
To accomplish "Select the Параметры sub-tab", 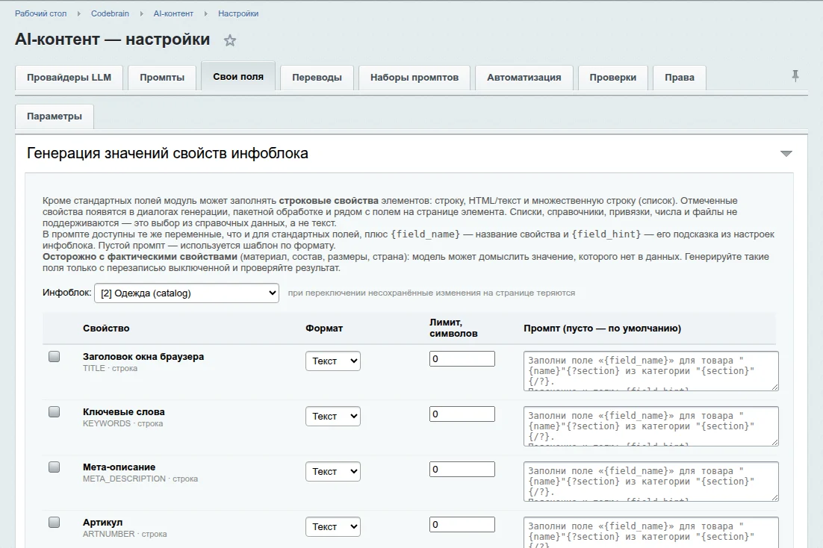I will pos(55,116).
